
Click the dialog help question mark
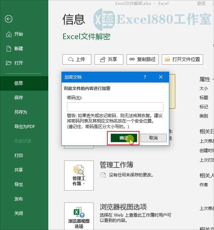click(145, 77)
